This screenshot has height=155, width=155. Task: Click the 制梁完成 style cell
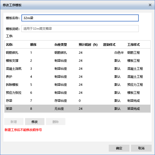(134, 101)
